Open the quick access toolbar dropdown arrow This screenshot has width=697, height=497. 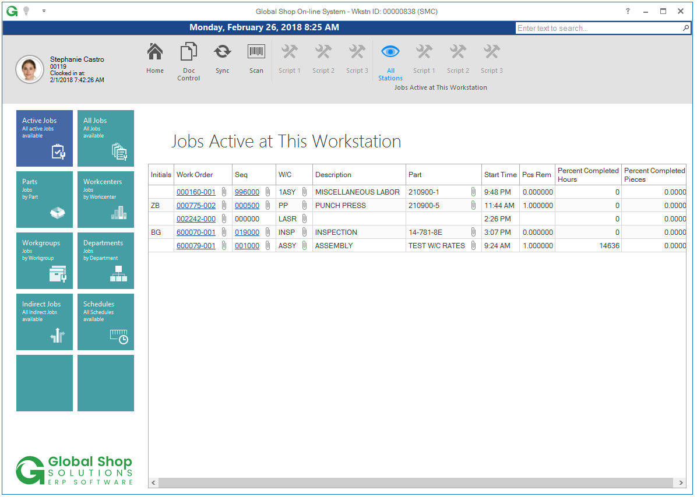tap(44, 10)
